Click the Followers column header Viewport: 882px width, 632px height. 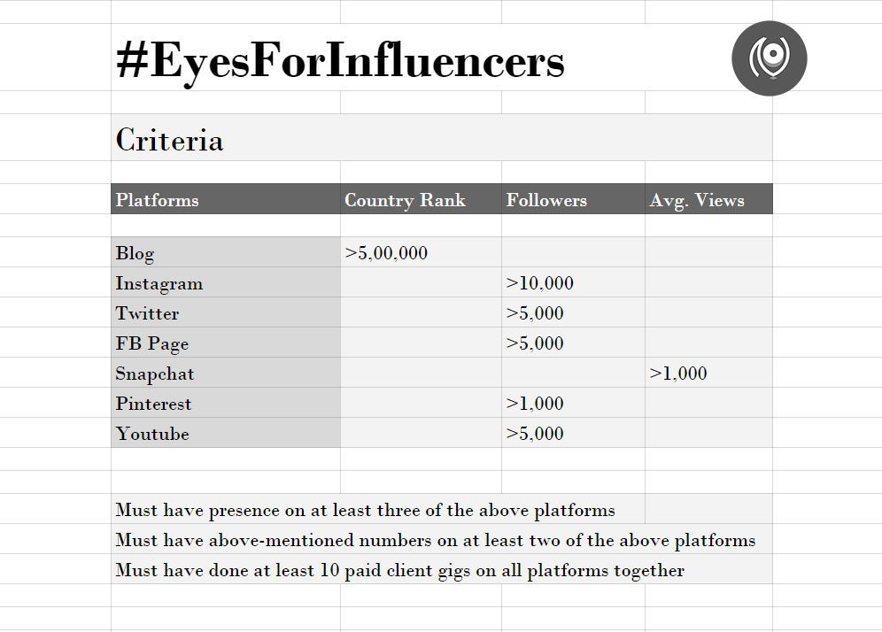(x=573, y=199)
